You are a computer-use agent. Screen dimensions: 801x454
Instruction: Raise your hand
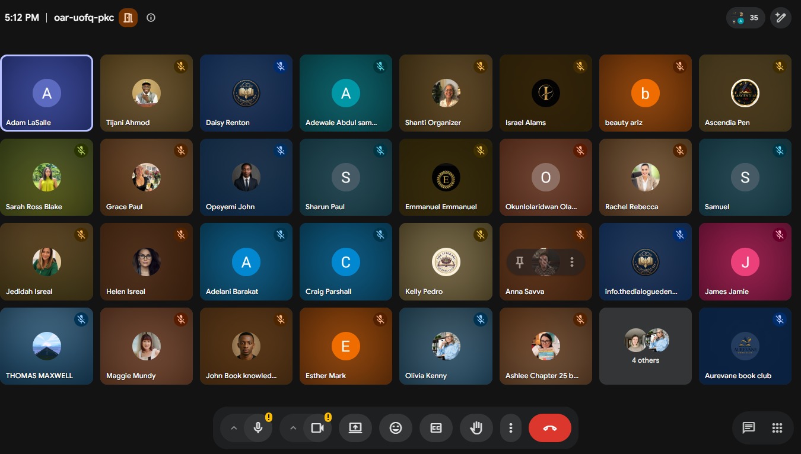tap(476, 428)
